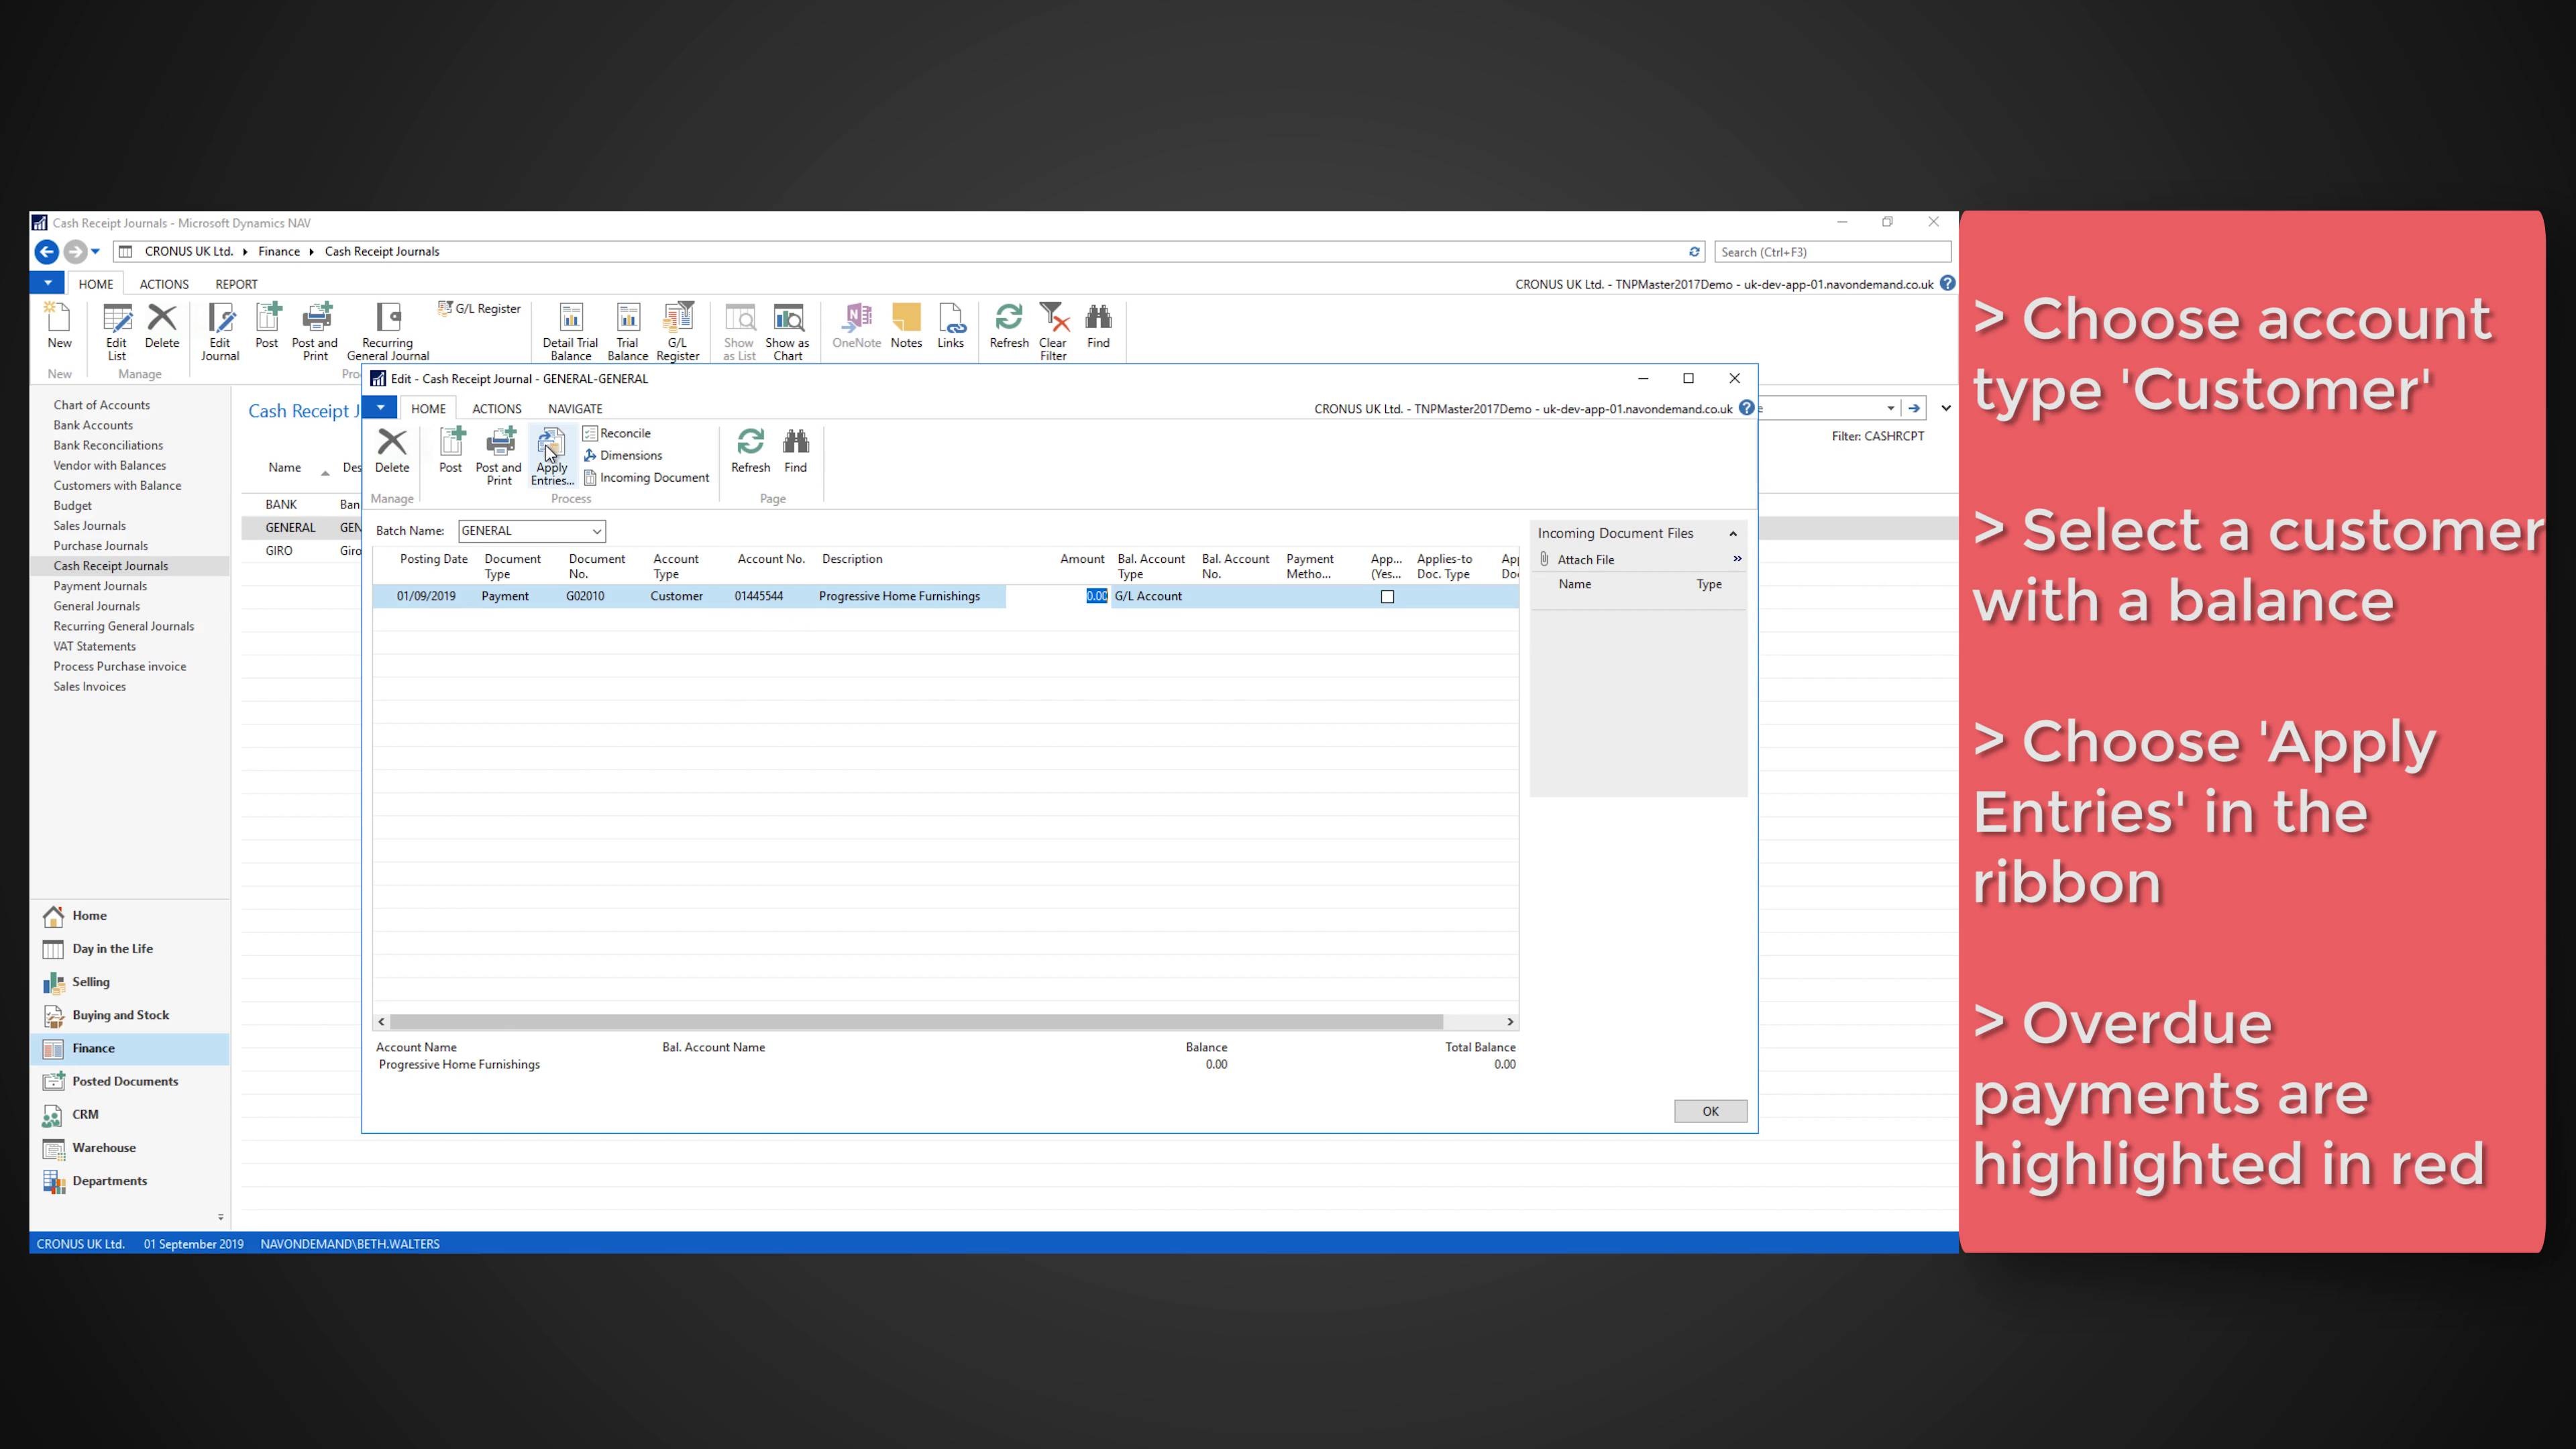Click small G/L Register ribbon item
Image resolution: width=2576 pixels, height=1449 pixels.
[x=479, y=308]
